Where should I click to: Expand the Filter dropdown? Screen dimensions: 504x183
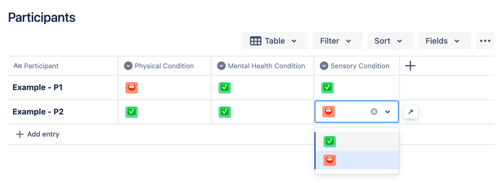pos(337,41)
